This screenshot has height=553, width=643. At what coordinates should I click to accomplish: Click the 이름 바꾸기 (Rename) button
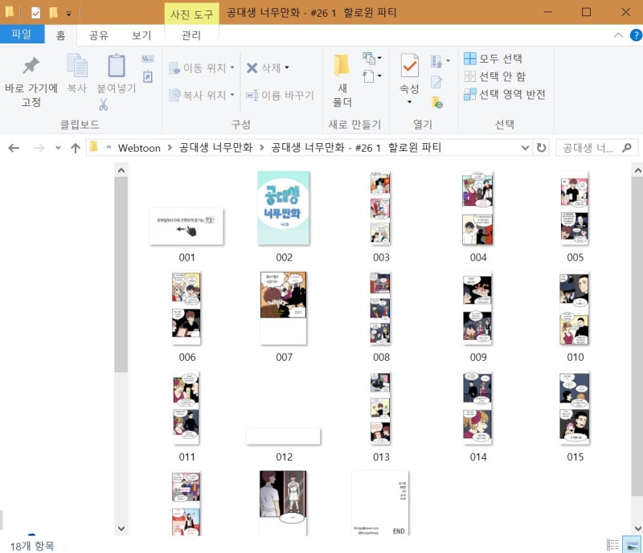280,95
